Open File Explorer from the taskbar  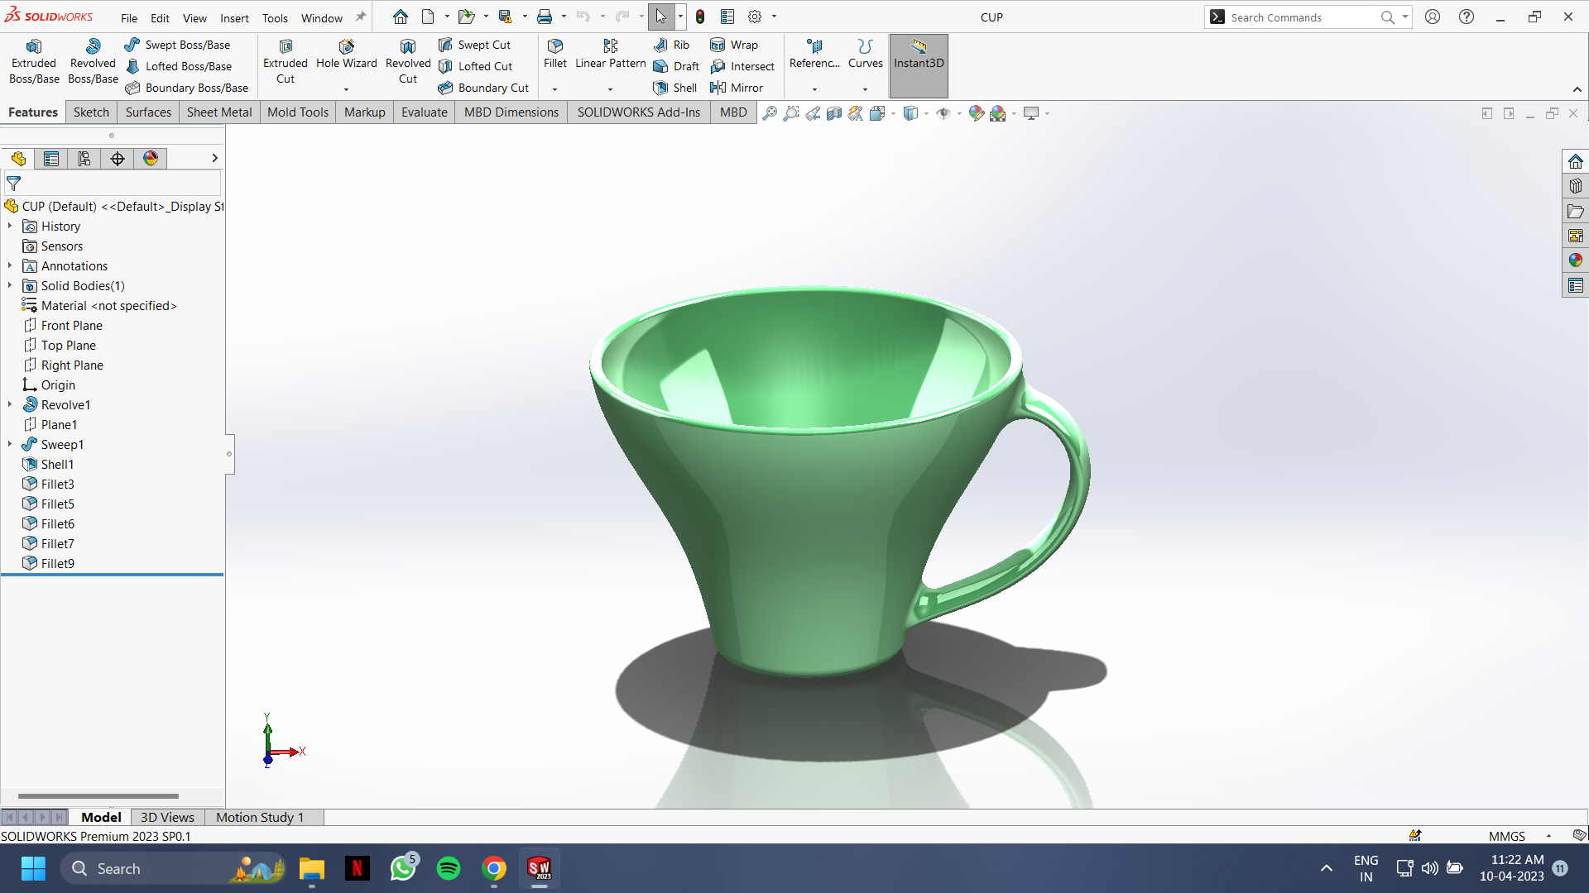click(312, 868)
